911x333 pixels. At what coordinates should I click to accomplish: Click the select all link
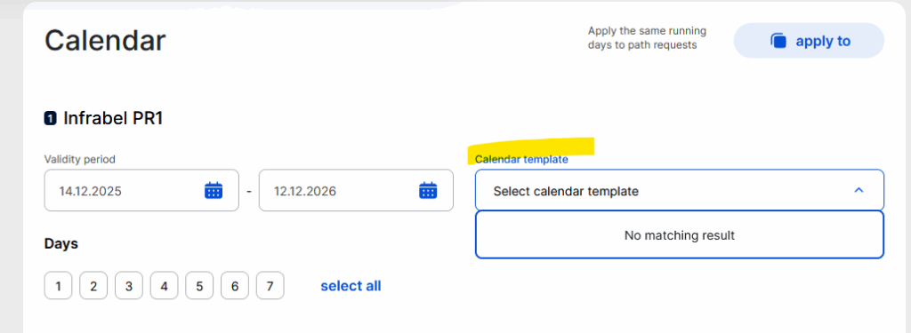pyautogui.click(x=351, y=286)
